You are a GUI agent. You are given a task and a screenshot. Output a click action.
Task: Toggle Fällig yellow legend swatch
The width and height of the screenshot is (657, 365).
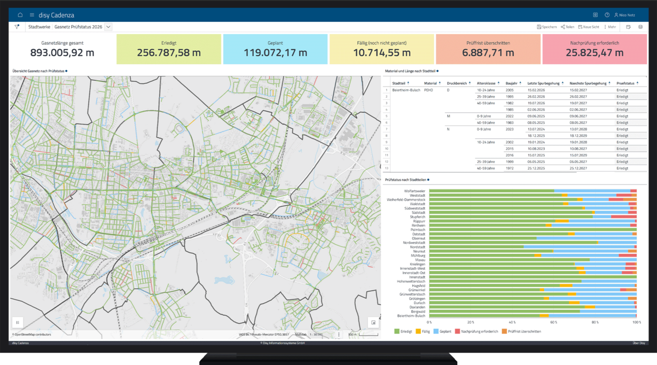[x=418, y=331]
